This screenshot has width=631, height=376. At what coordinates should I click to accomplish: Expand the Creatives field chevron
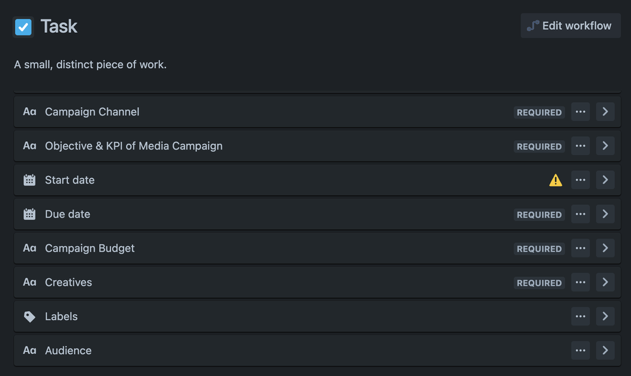[x=605, y=282]
